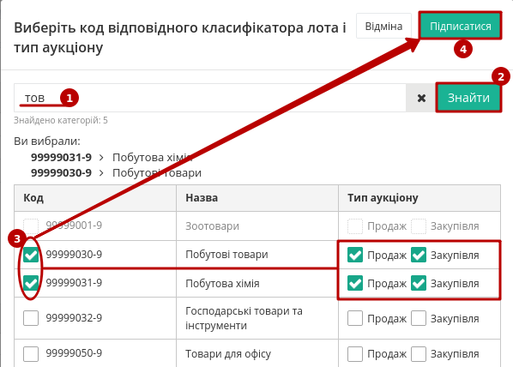
Task: Enable Закупівля for Господарські товари та інструменти
Action: coord(419,318)
